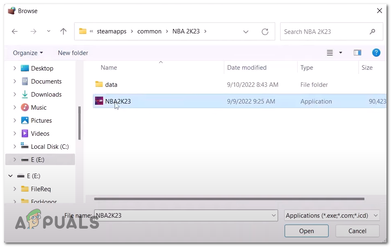Refresh the NBA 2K23 folder view
391x247 pixels.
coord(265,32)
